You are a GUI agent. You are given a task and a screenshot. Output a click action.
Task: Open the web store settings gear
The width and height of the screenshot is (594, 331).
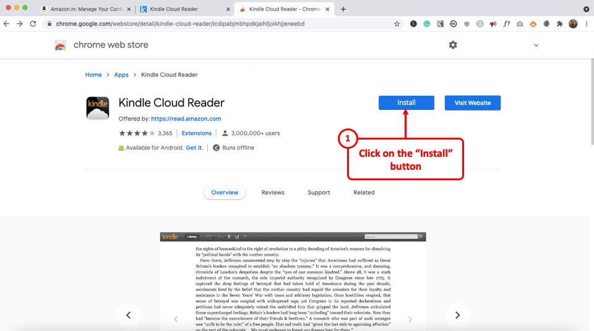453,45
